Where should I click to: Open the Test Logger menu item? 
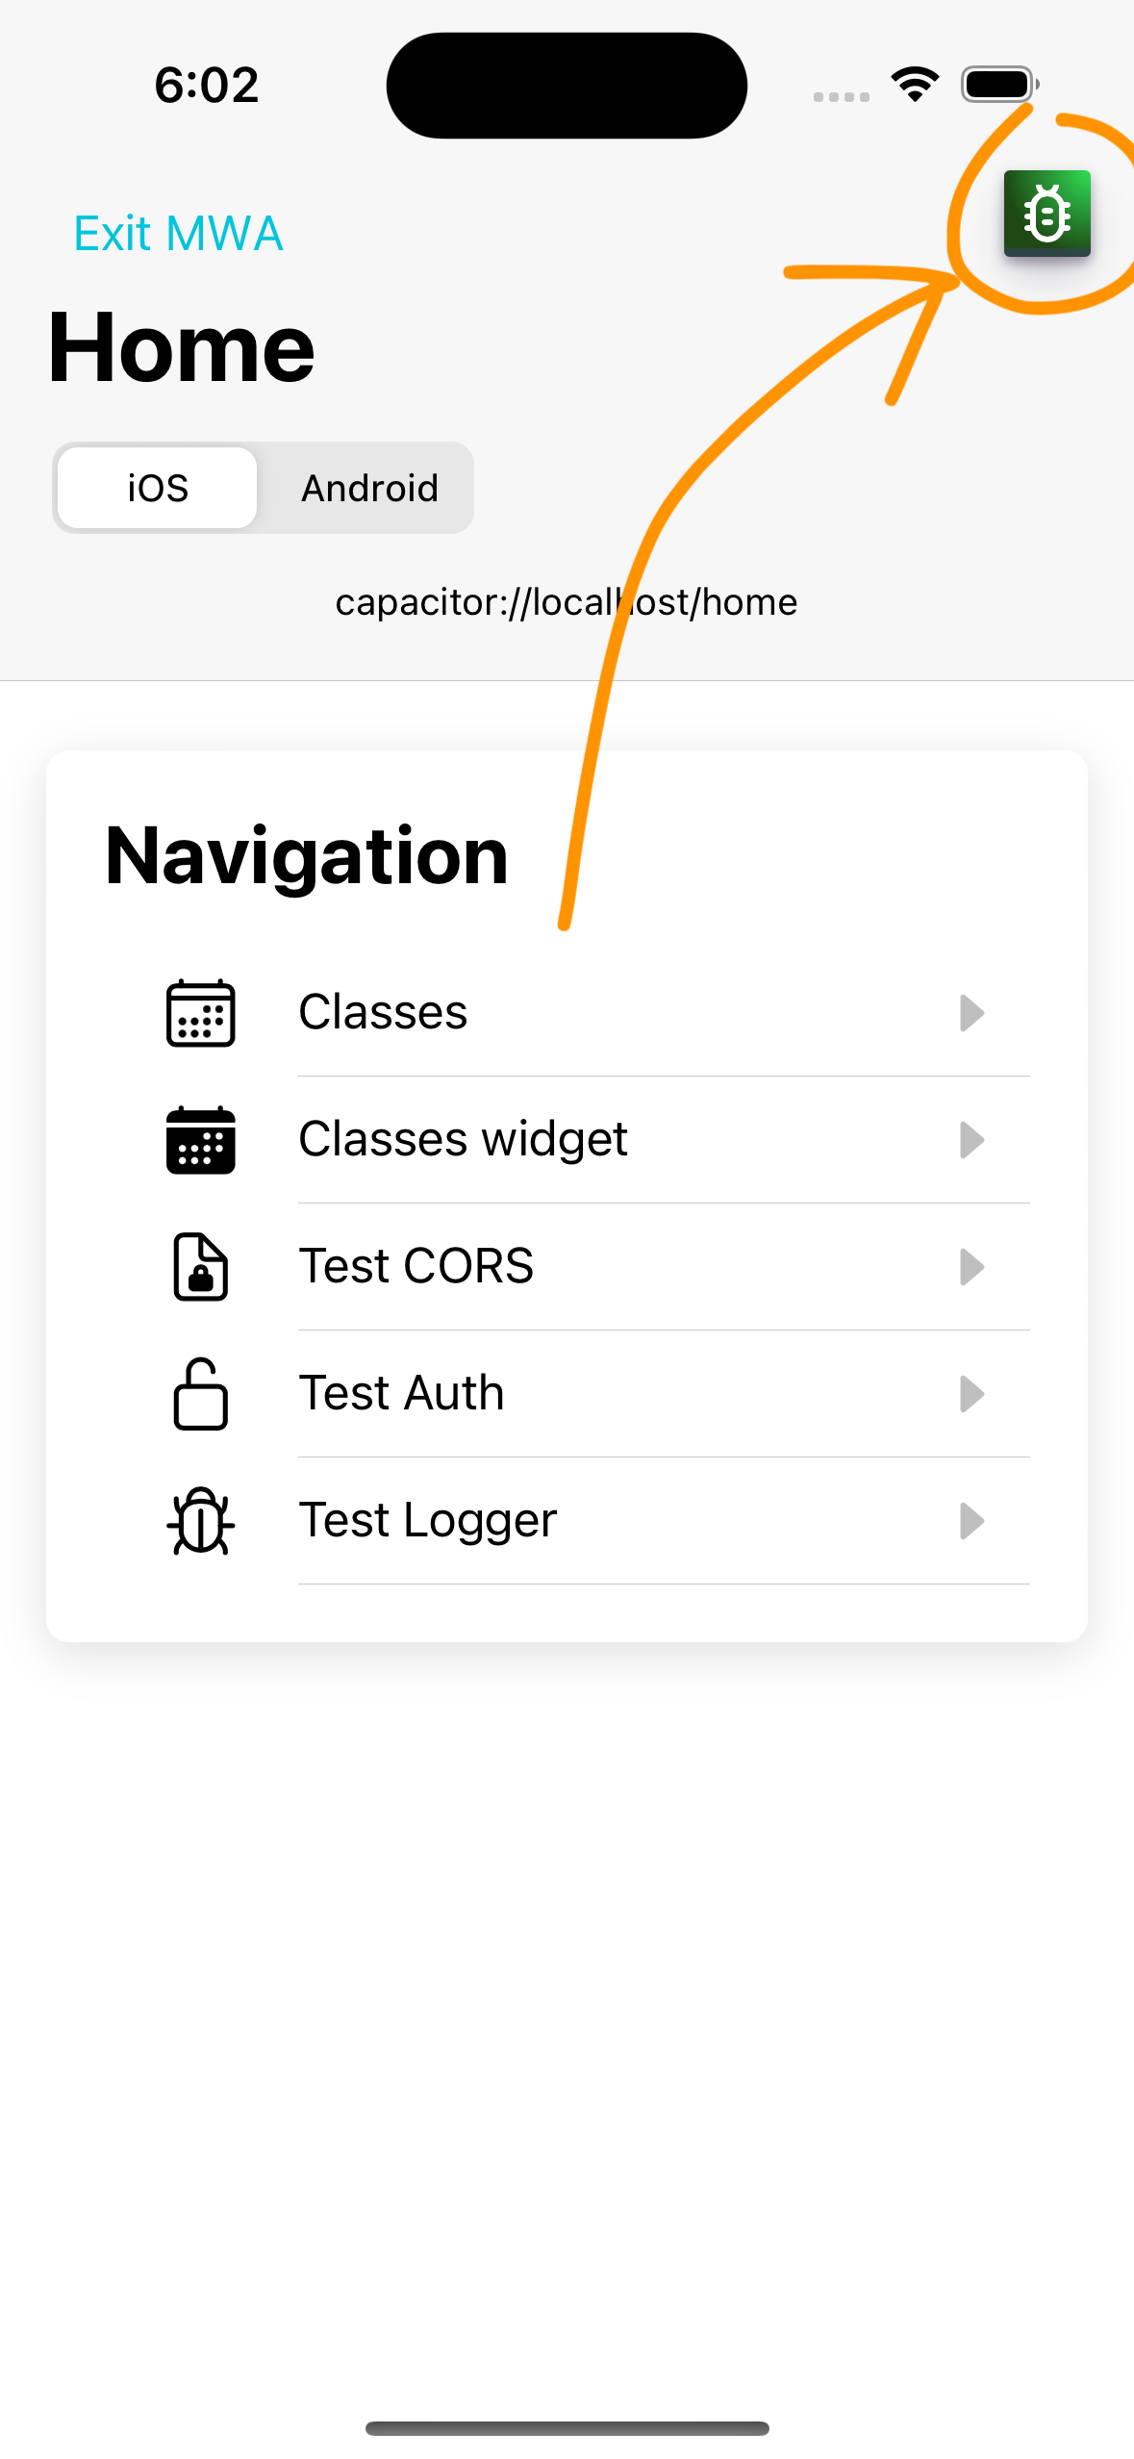tap(428, 1521)
